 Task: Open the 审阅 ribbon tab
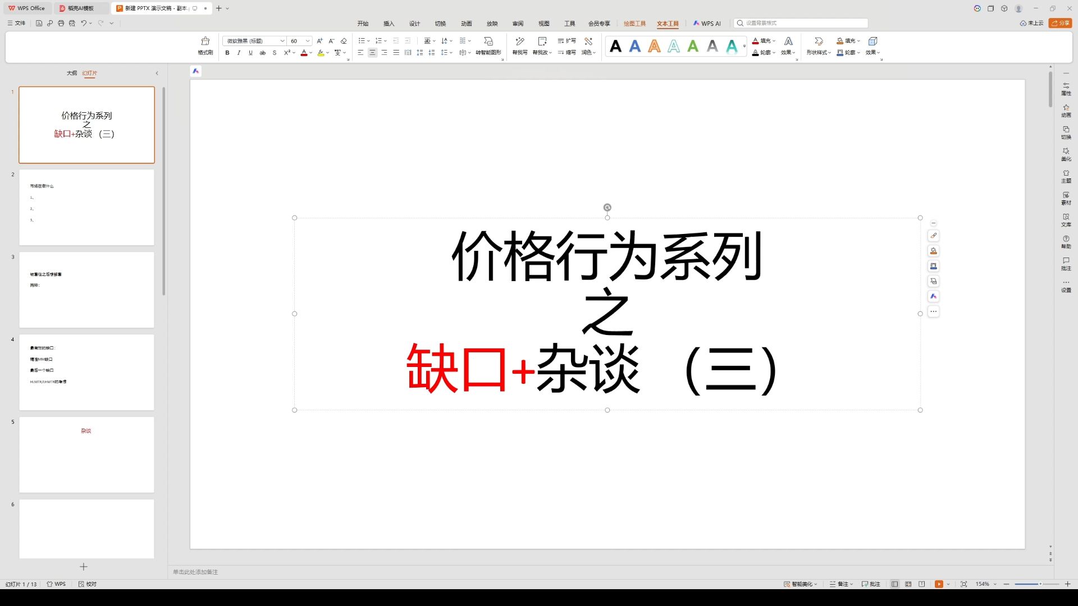click(x=518, y=24)
